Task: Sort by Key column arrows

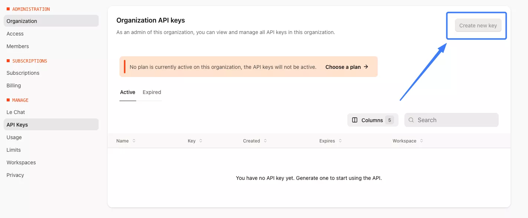Action: 201,141
